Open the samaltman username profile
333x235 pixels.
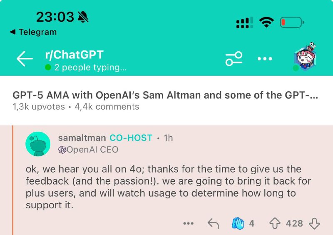click(82, 138)
